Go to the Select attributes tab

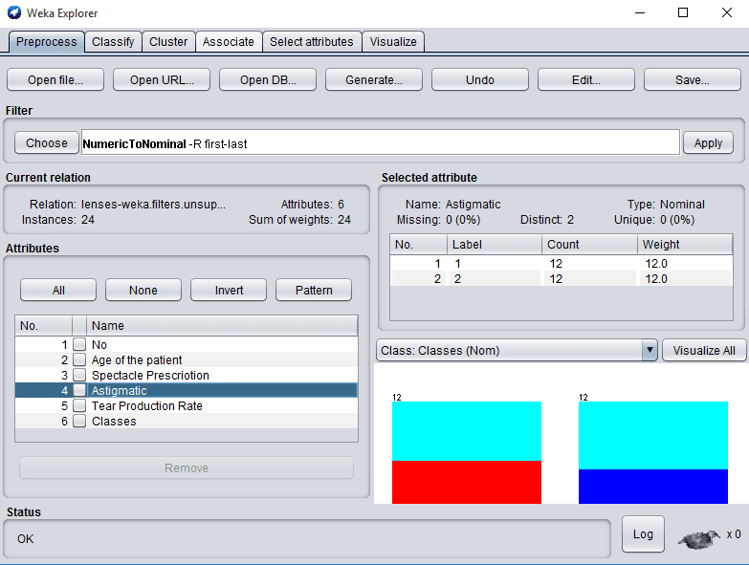point(312,41)
